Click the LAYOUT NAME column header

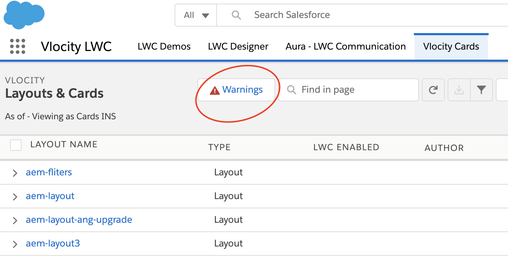[64, 144]
